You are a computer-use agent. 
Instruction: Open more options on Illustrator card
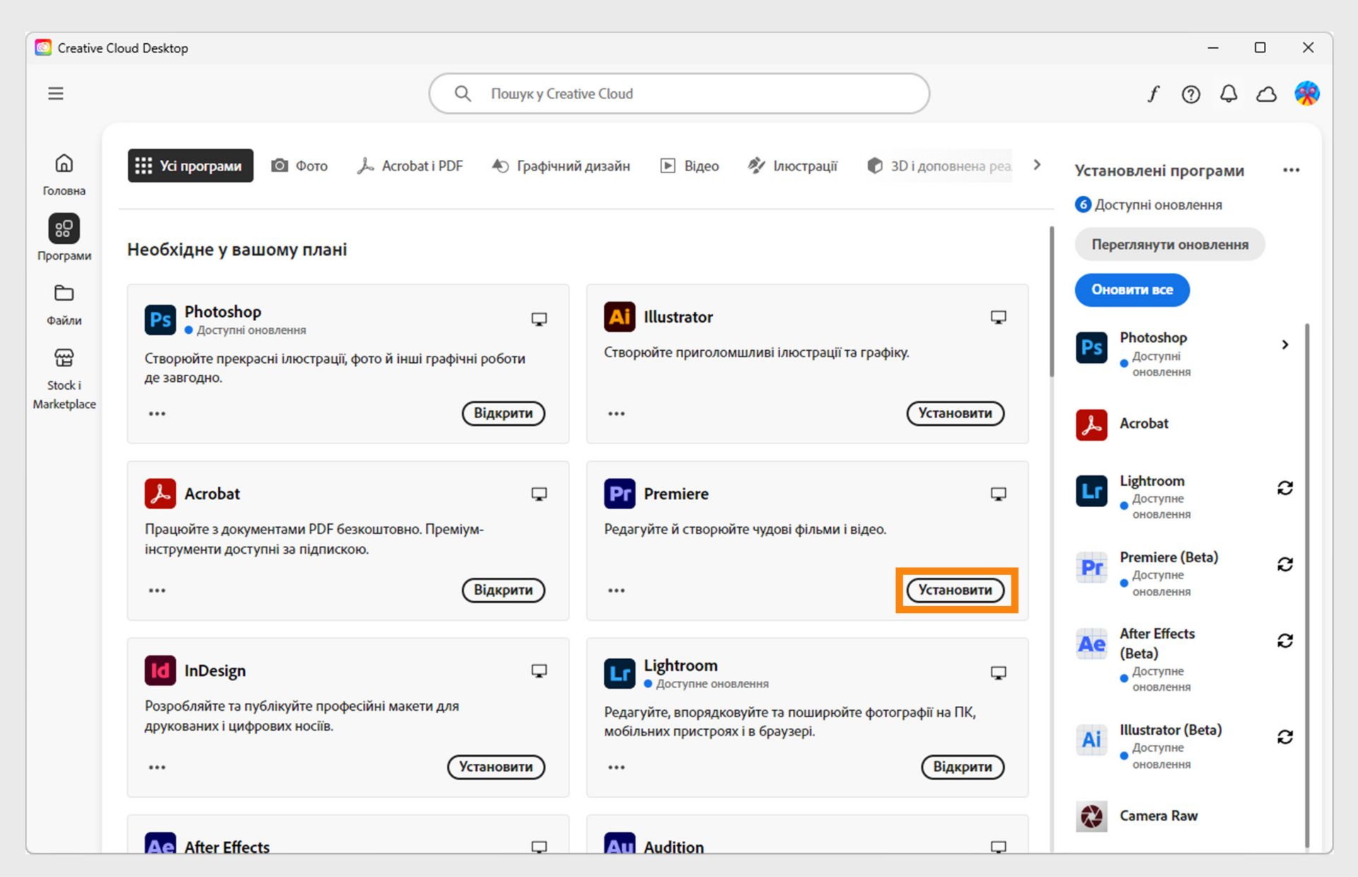pyautogui.click(x=616, y=414)
